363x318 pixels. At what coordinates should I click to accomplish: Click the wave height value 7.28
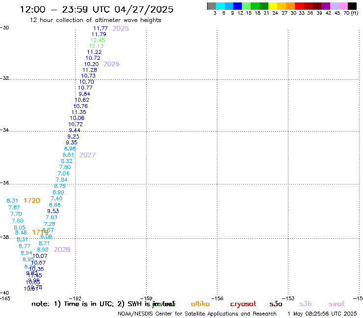[50, 224]
